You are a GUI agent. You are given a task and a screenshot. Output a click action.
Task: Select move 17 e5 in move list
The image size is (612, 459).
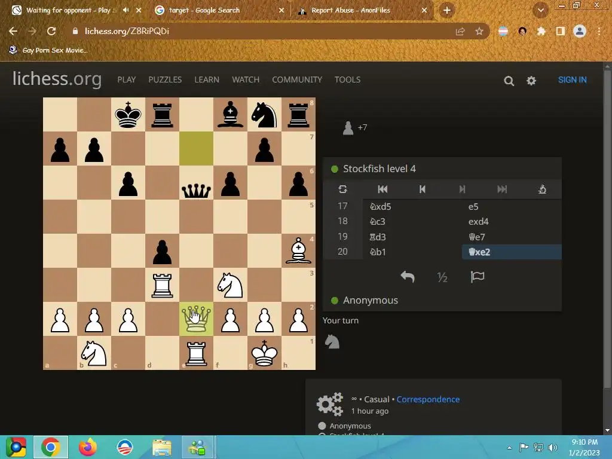tap(512, 206)
